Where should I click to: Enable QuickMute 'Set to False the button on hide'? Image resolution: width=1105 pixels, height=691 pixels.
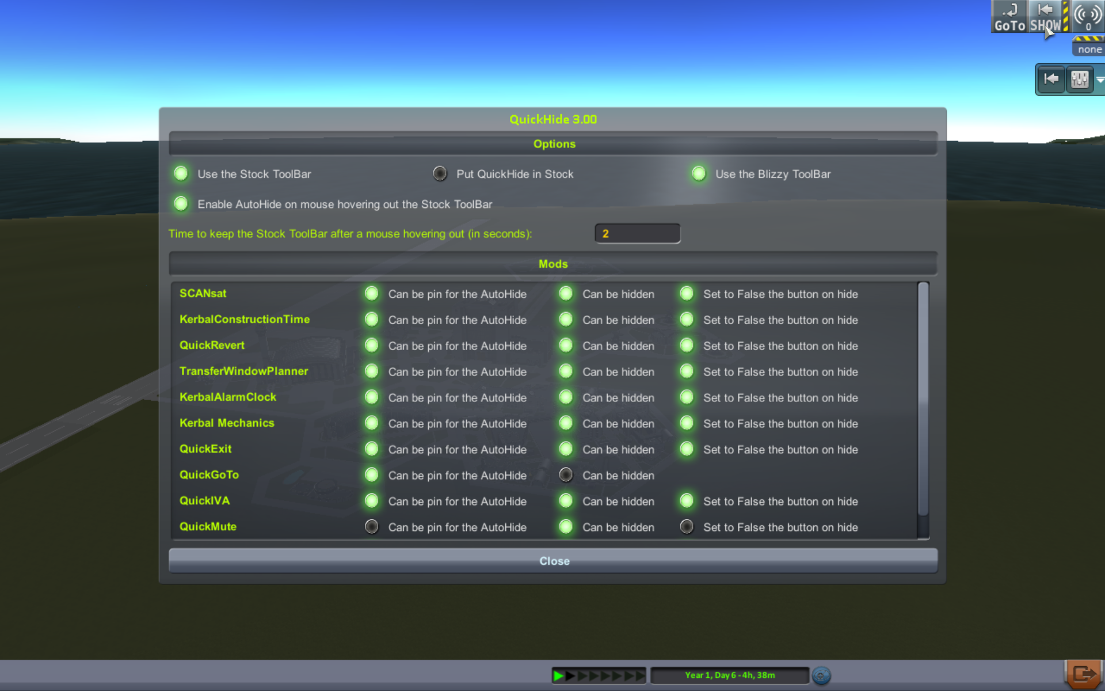[x=687, y=527]
